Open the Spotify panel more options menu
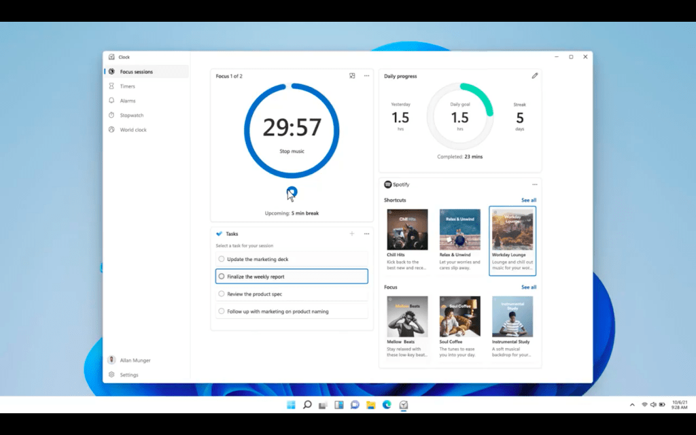This screenshot has height=435, width=696. tap(534, 185)
